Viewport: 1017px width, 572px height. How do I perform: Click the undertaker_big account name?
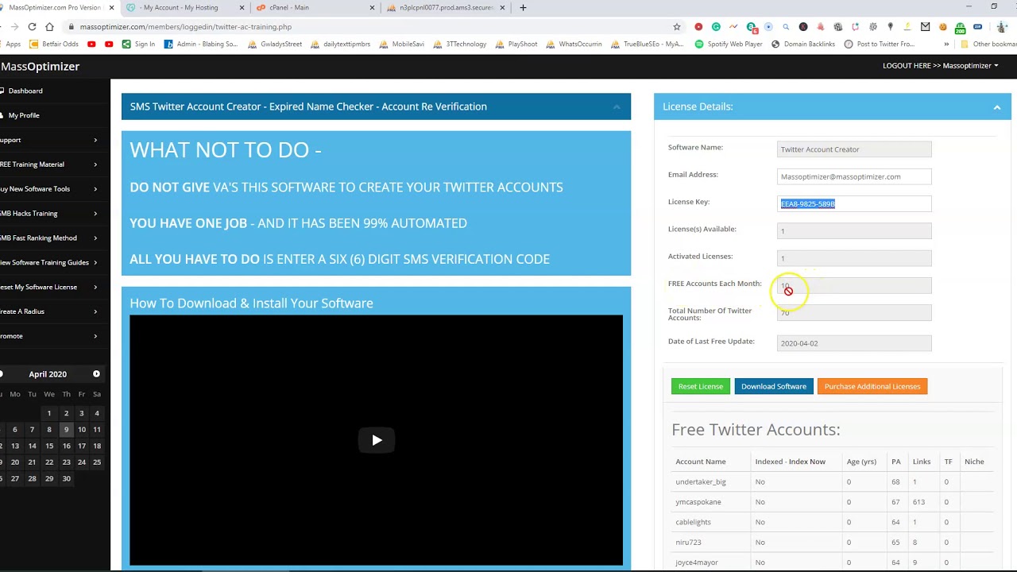[701, 481]
